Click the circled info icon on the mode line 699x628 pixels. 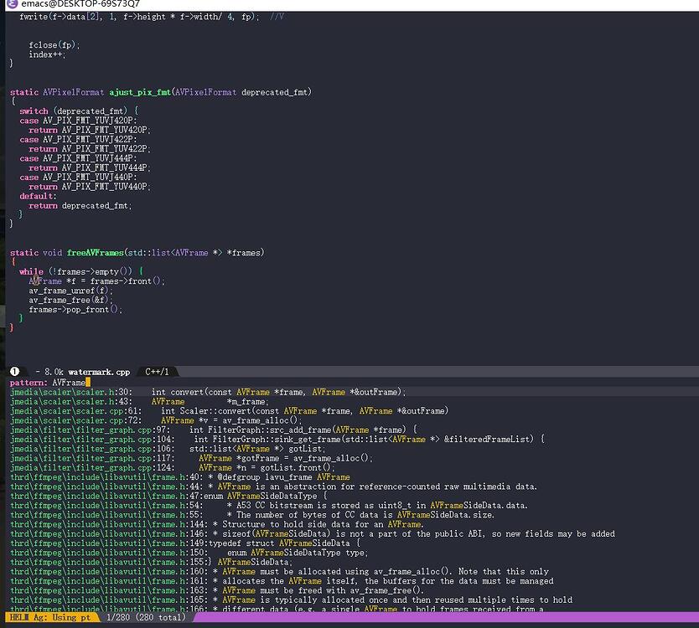click(x=13, y=371)
